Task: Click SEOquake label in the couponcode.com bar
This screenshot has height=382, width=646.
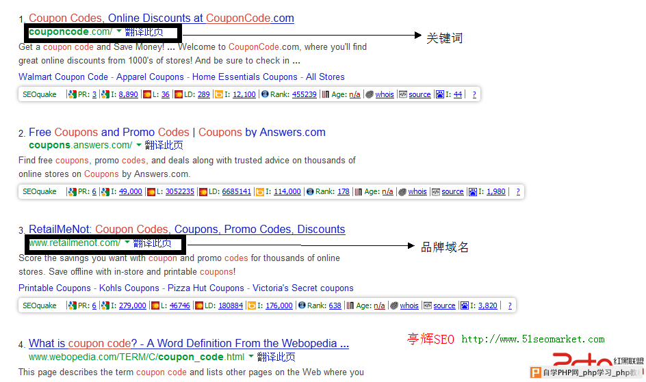Action: (40, 94)
